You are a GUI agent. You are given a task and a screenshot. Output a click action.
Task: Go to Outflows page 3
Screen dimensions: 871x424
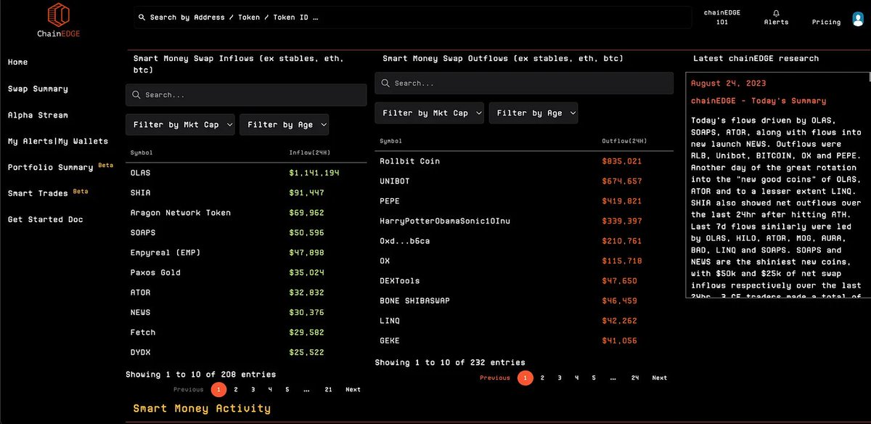coord(560,378)
